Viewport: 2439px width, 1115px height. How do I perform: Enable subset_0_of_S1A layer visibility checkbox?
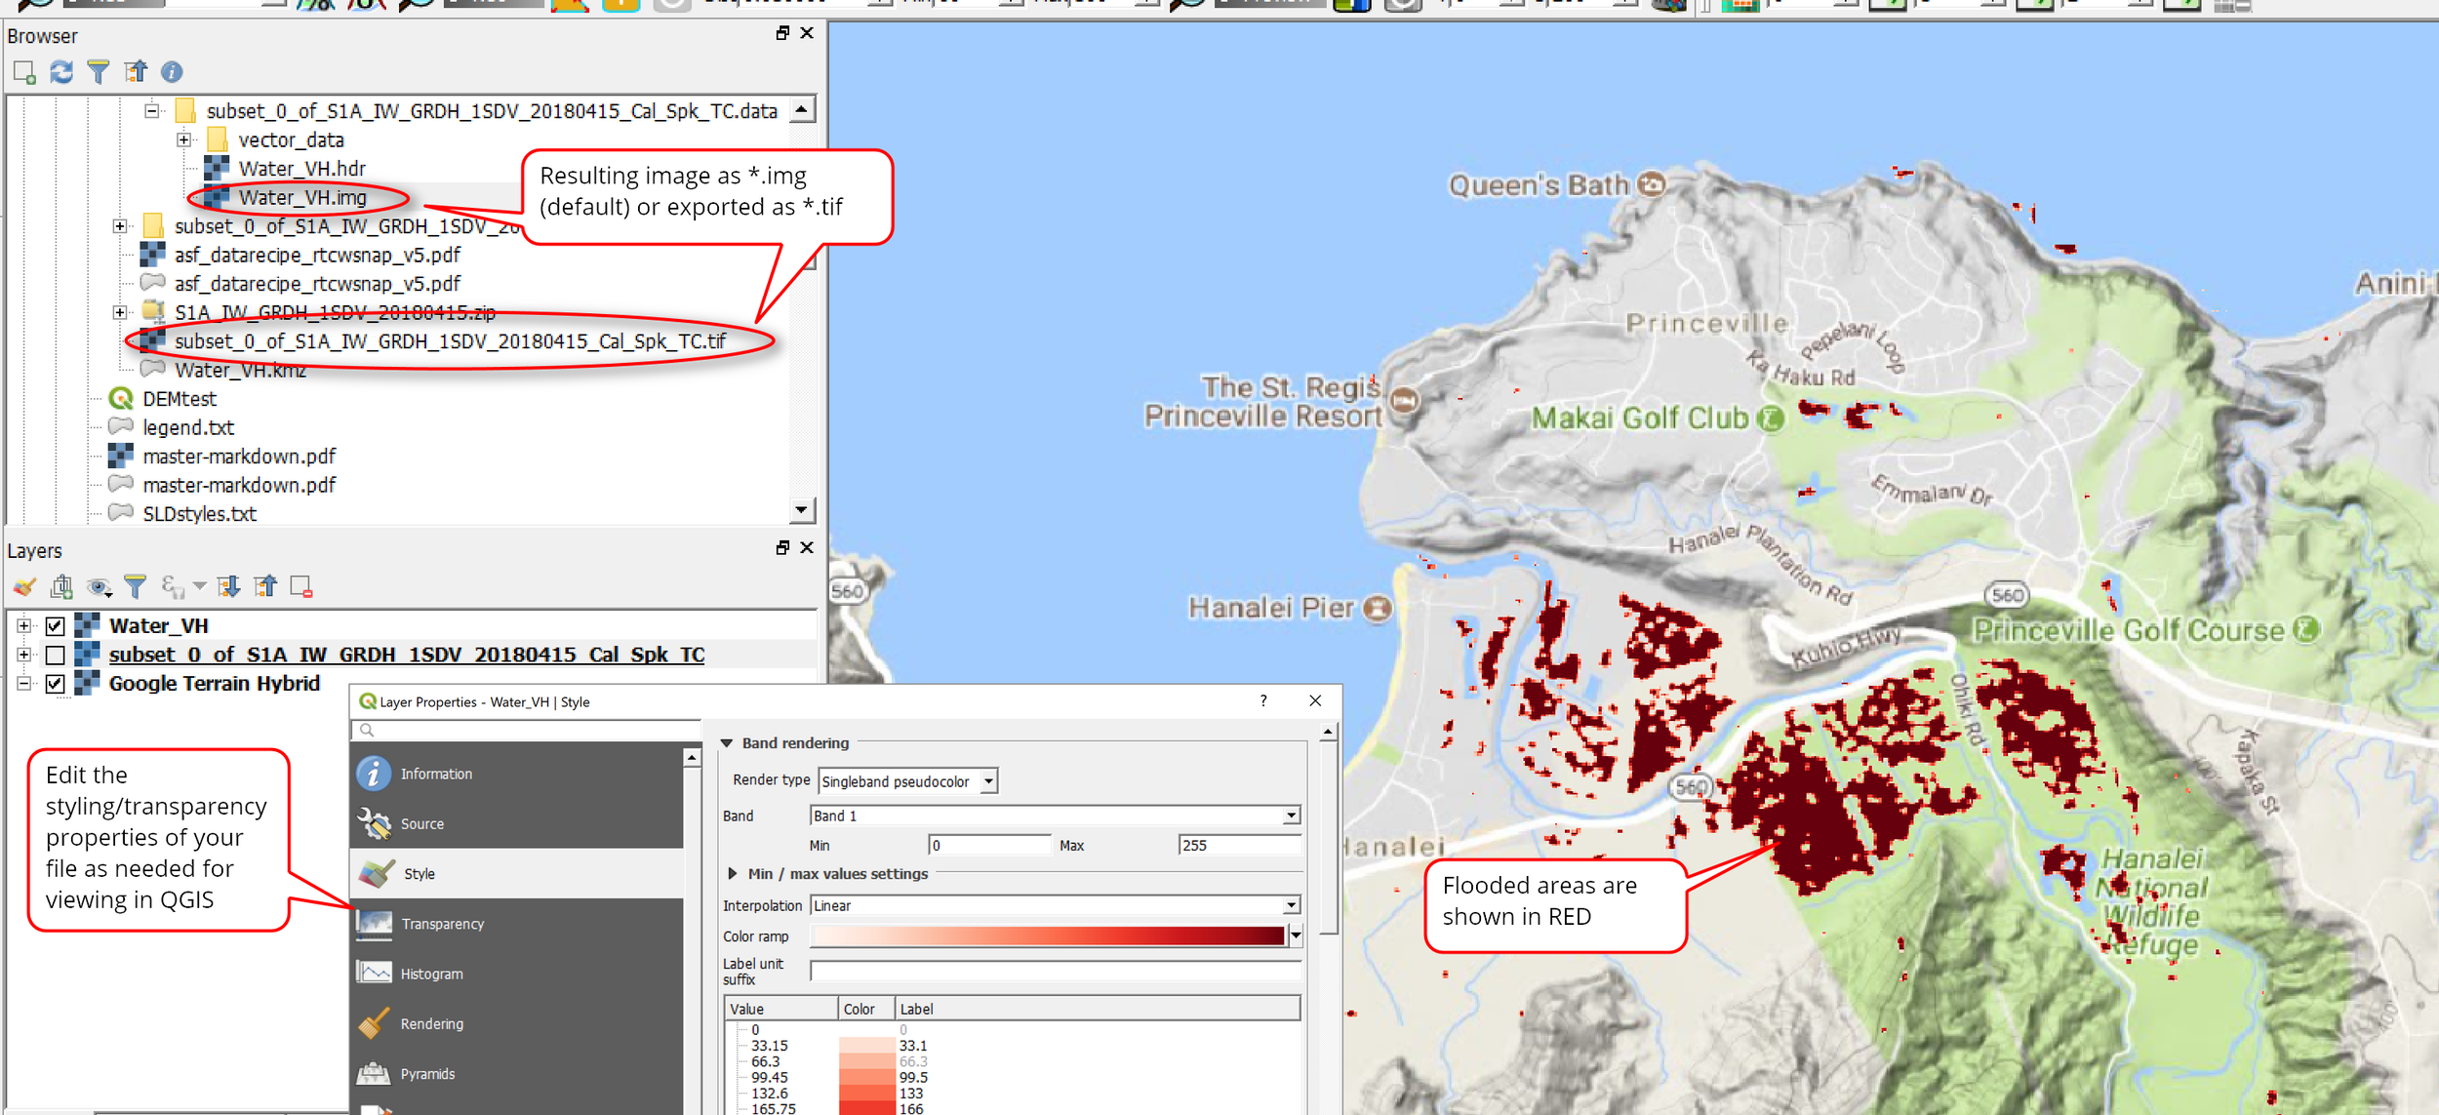pyautogui.click(x=56, y=655)
